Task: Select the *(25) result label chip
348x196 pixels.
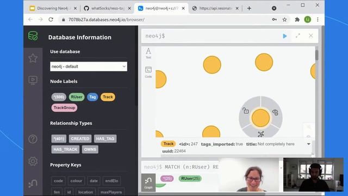Action: [x=167, y=179]
